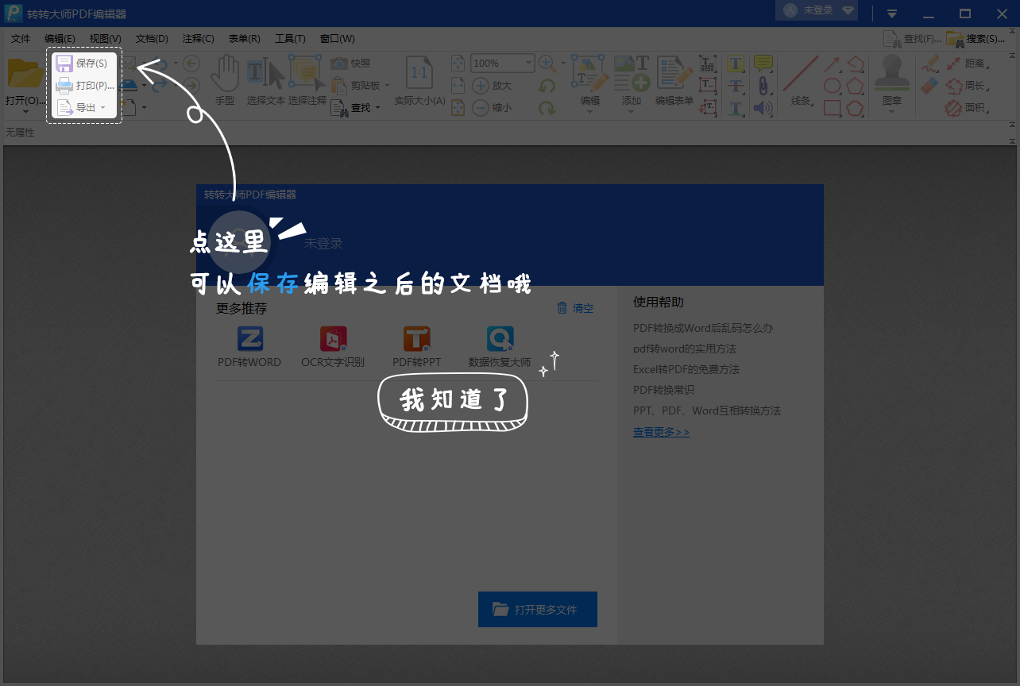Open the 视图(V) menu
The image size is (1020, 686).
click(106, 38)
